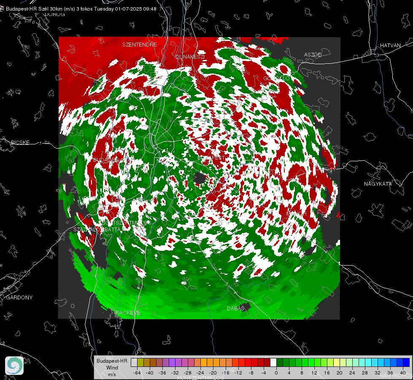Click the '-64' legend scale value
413x380 pixels.
[x=137, y=373]
